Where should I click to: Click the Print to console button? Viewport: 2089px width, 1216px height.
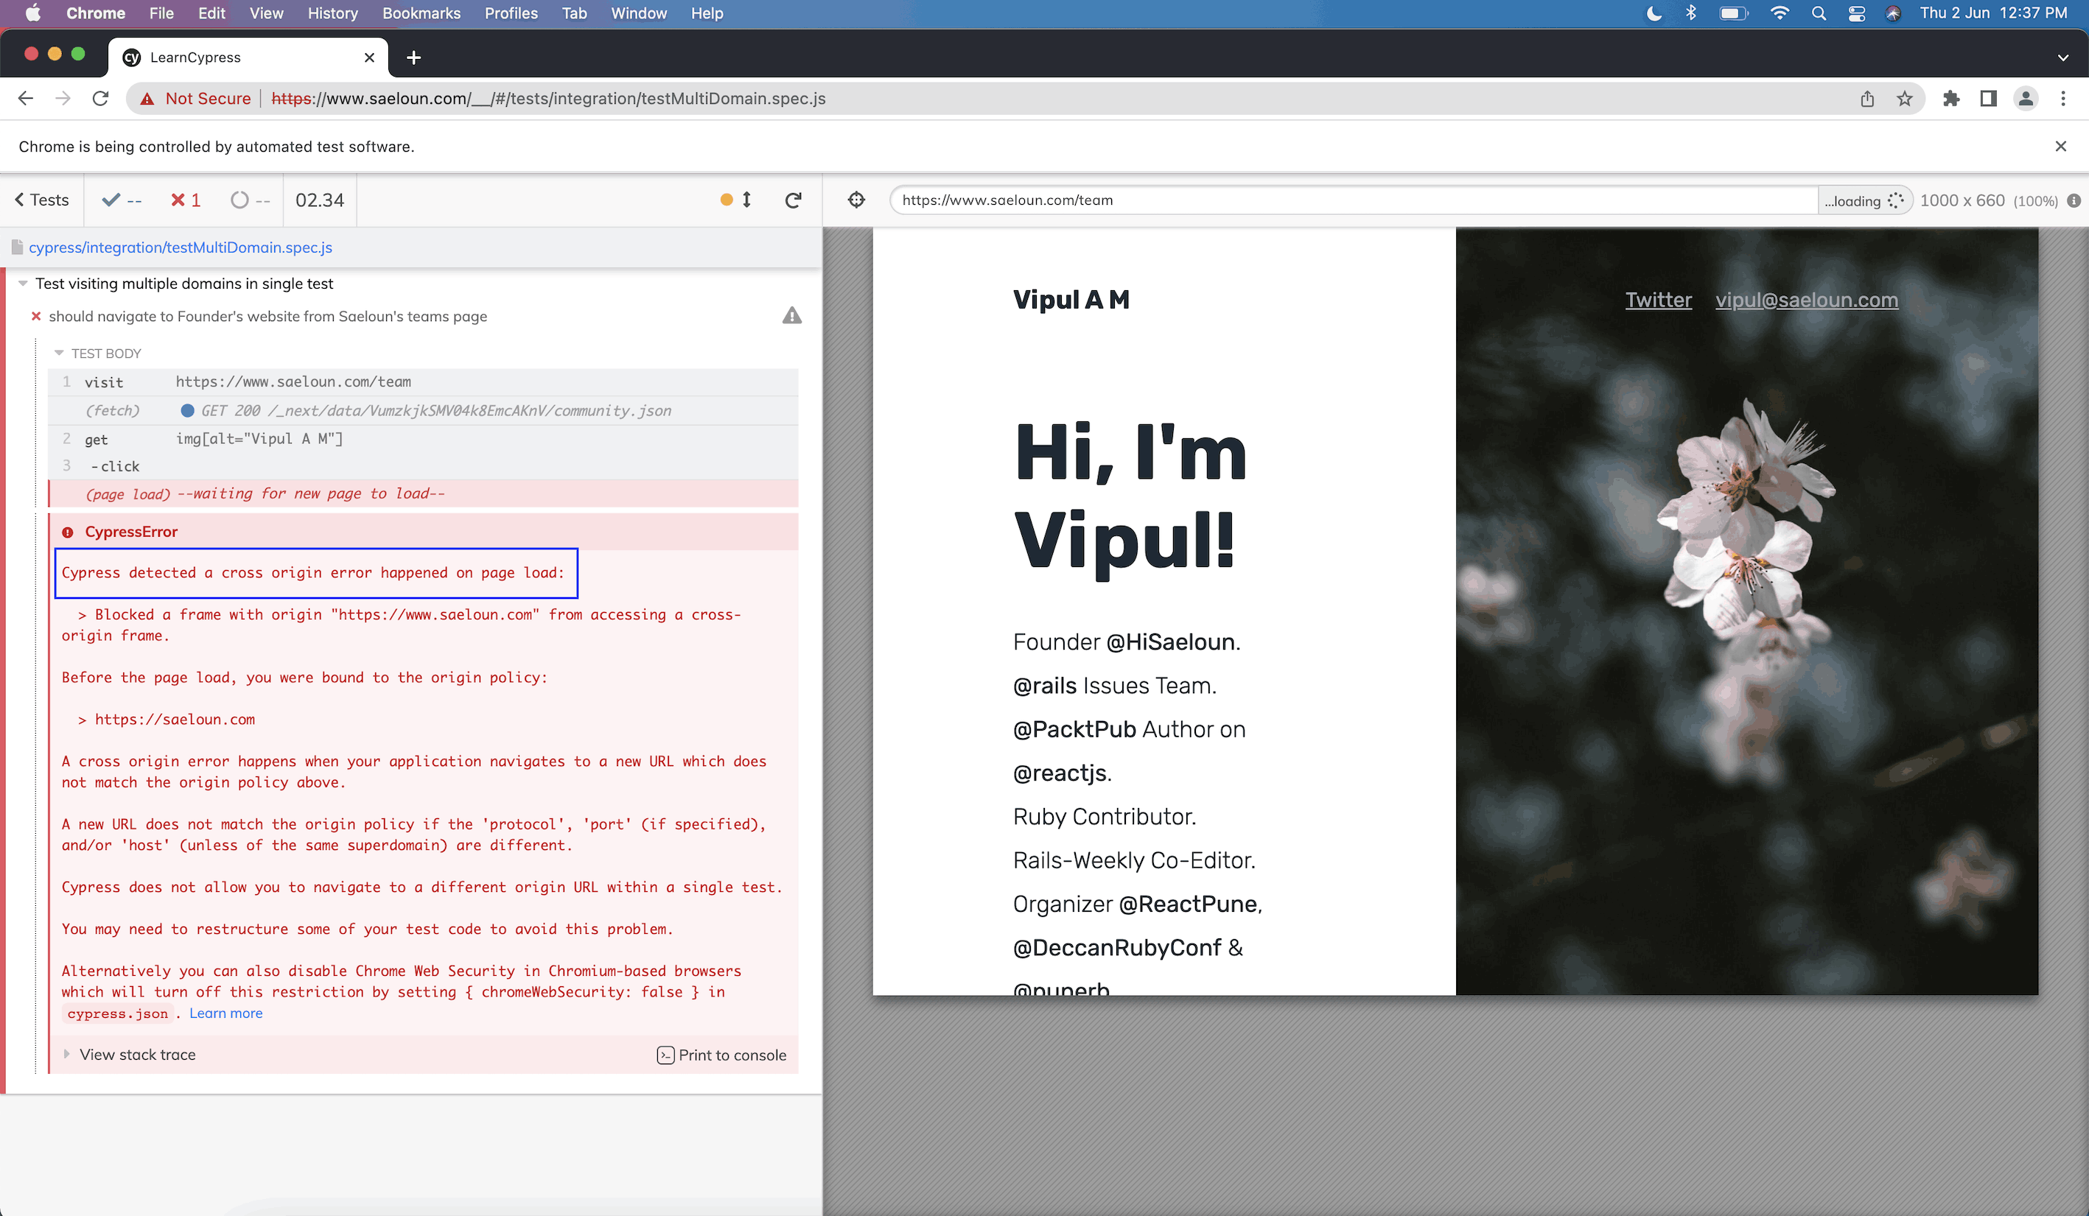(721, 1055)
